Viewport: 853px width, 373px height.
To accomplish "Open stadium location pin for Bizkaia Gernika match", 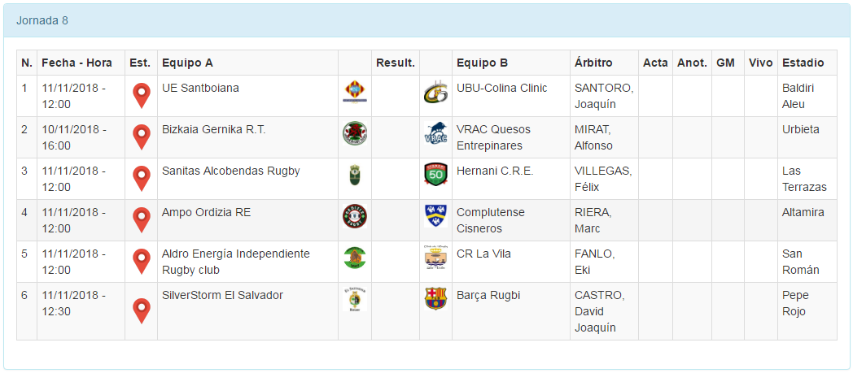I will click(x=142, y=137).
